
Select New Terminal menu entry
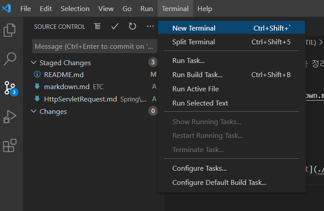[194, 28]
